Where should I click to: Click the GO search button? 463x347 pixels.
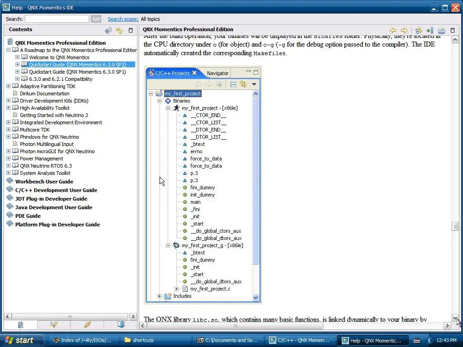[96, 19]
